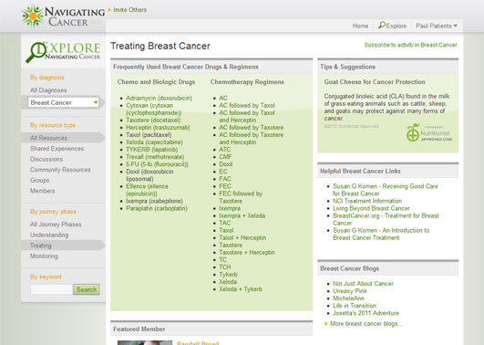
Task: Open the Adriamycin (doxorubicin) drug link
Action: coord(159,98)
